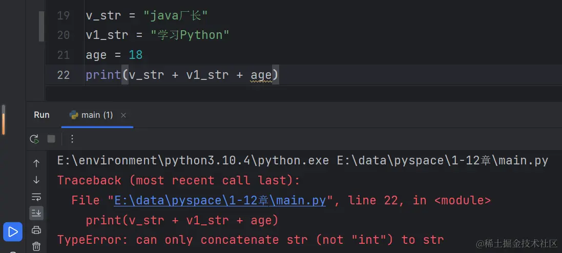Open the main.py link in traceback
This screenshot has height=253, width=562.
(x=220, y=201)
